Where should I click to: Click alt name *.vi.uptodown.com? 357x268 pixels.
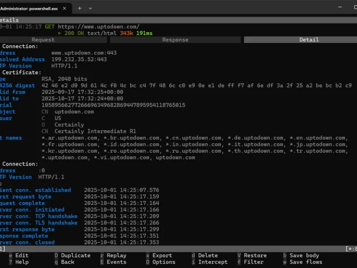121,158
